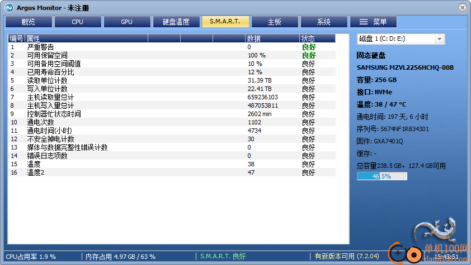Select the 可用备用空间阈值 row
471x265 pixels.
coord(172,64)
